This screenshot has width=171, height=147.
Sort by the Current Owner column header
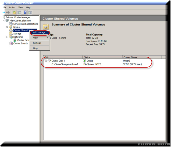[142, 57]
